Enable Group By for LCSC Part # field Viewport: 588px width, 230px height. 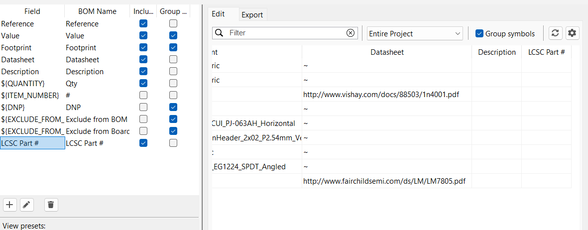tap(173, 143)
